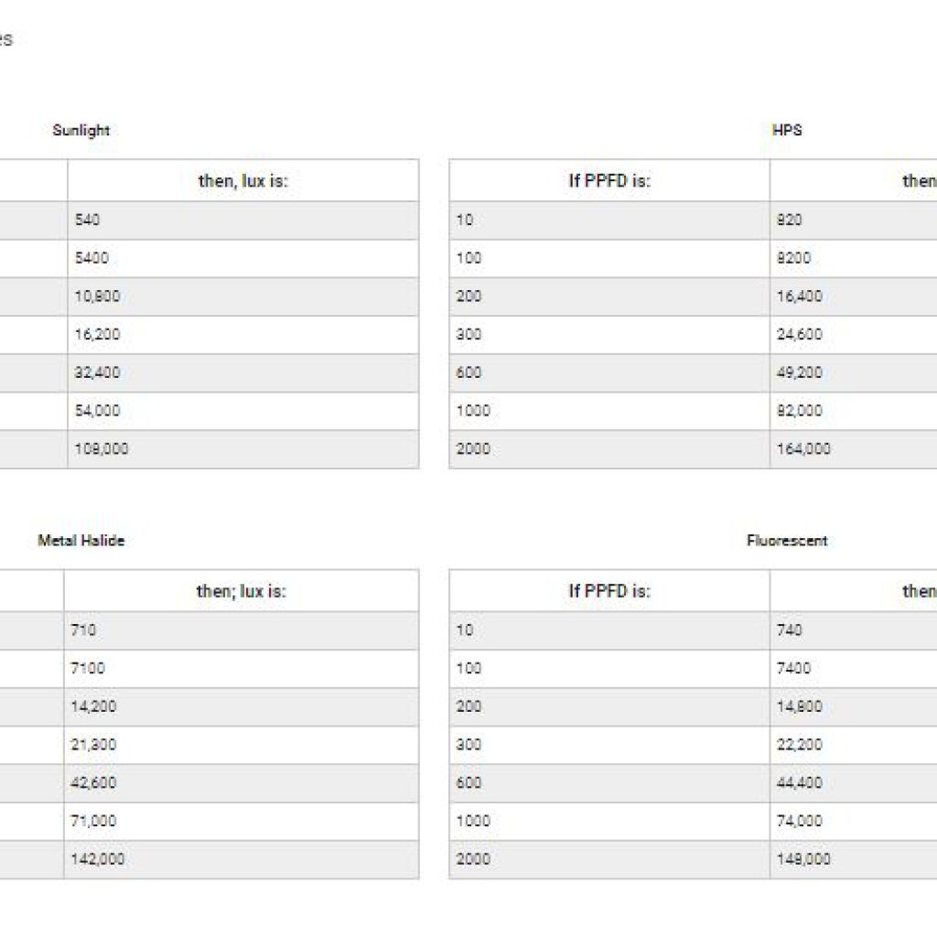Click the Sunlight table title
This screenshot has height=937, width=937.
tap(81, 131)
